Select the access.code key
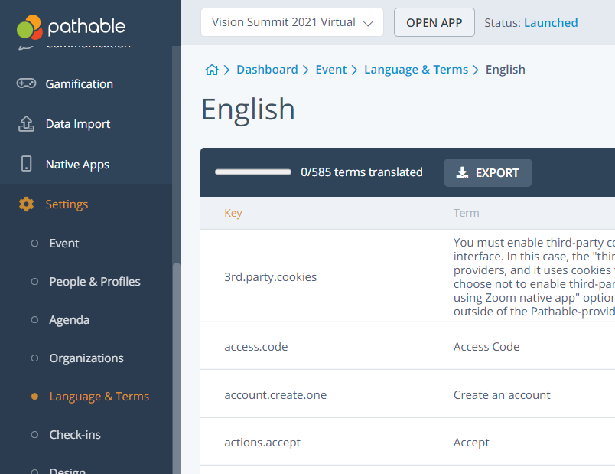The height and width of the screenshot is (474, 615). click(x=255, y=347)
